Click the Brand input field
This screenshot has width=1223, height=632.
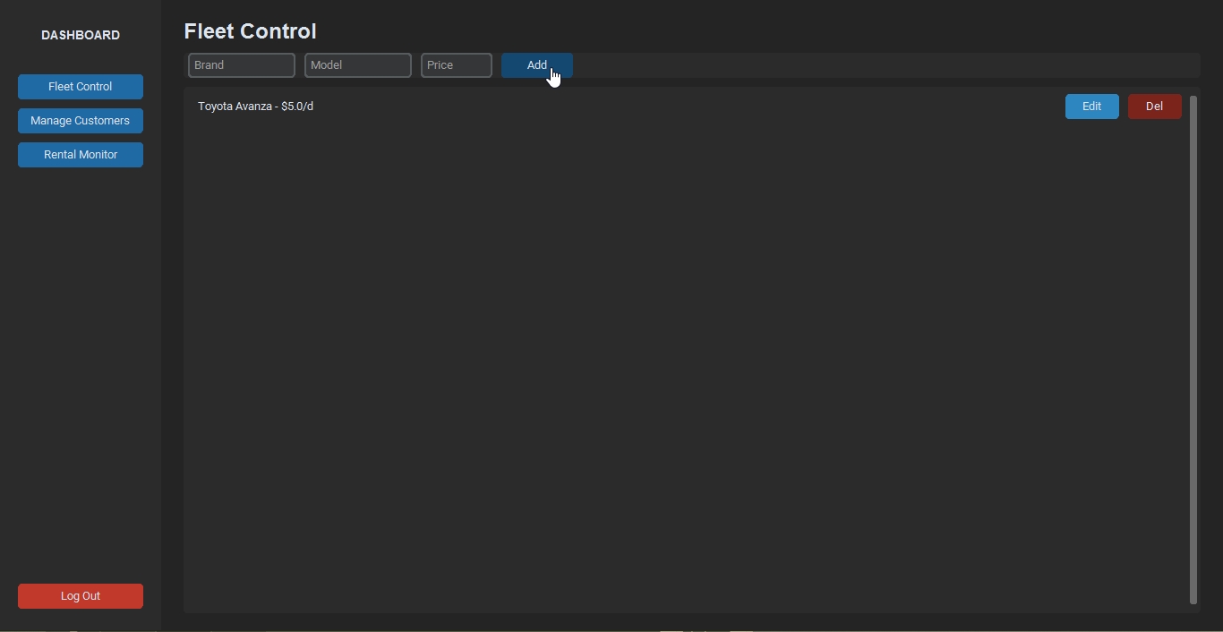(x=242, y=65)
